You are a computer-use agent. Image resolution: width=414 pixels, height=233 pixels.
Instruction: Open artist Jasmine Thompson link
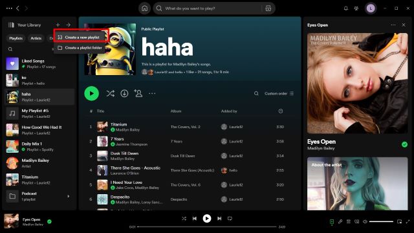pos(131,144)
